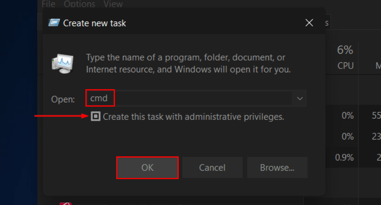Click Browse to locate a program file

277,168
